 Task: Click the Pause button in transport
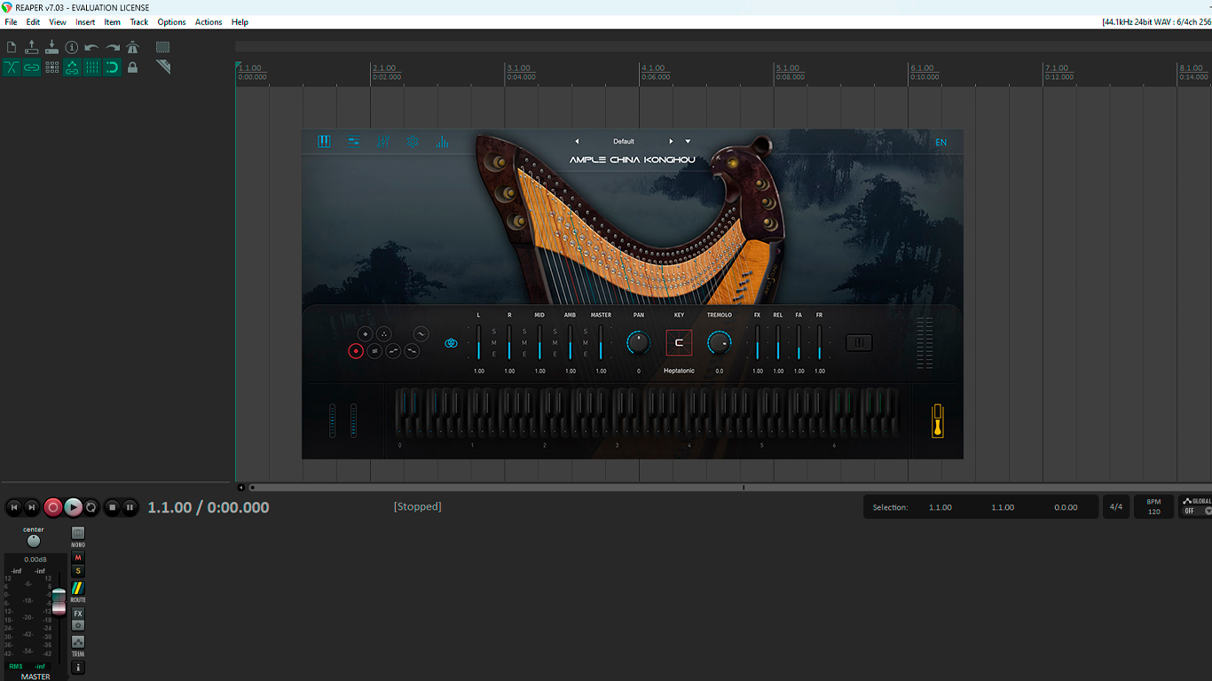[130, 507]
